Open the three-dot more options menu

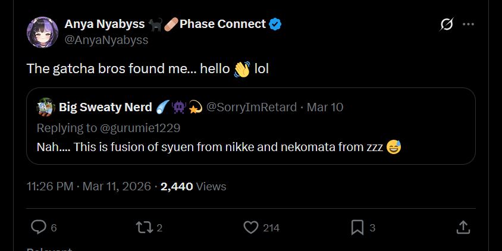tap(468, 24)
